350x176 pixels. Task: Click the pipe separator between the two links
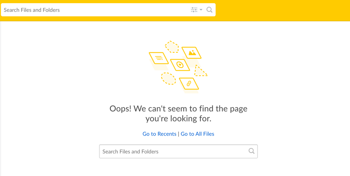pyautogui.click(x=179, y=134)
